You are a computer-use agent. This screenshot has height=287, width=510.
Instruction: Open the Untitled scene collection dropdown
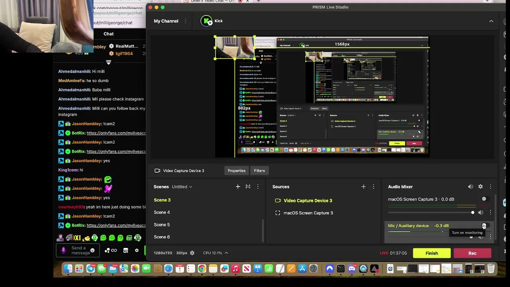[x=182, y=187]
